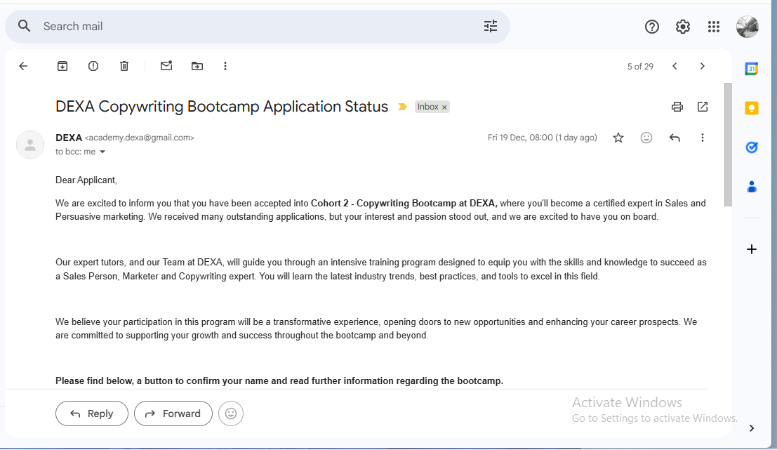Add emoji reaction beside Forward button
Screen dimensions: 777x450
231,413
